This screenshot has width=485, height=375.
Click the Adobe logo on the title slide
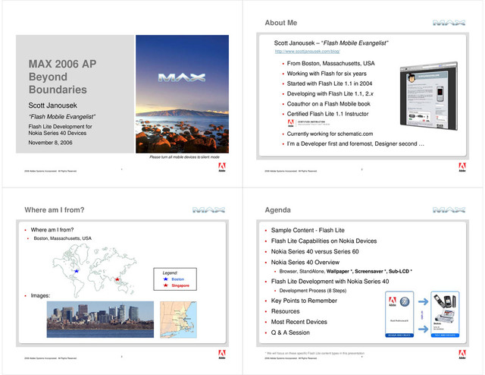pos(222,167)
